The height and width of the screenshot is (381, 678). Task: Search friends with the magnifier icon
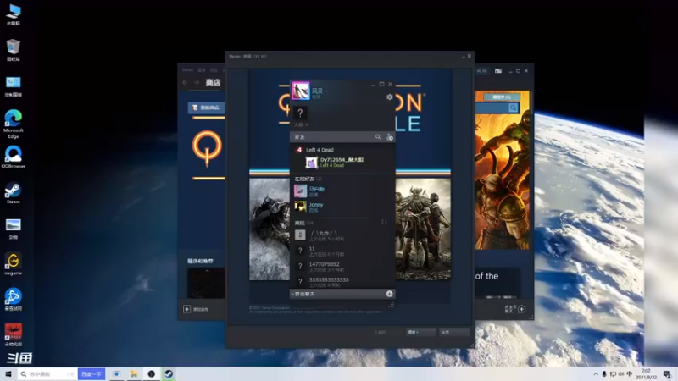[x=378, y=137]
